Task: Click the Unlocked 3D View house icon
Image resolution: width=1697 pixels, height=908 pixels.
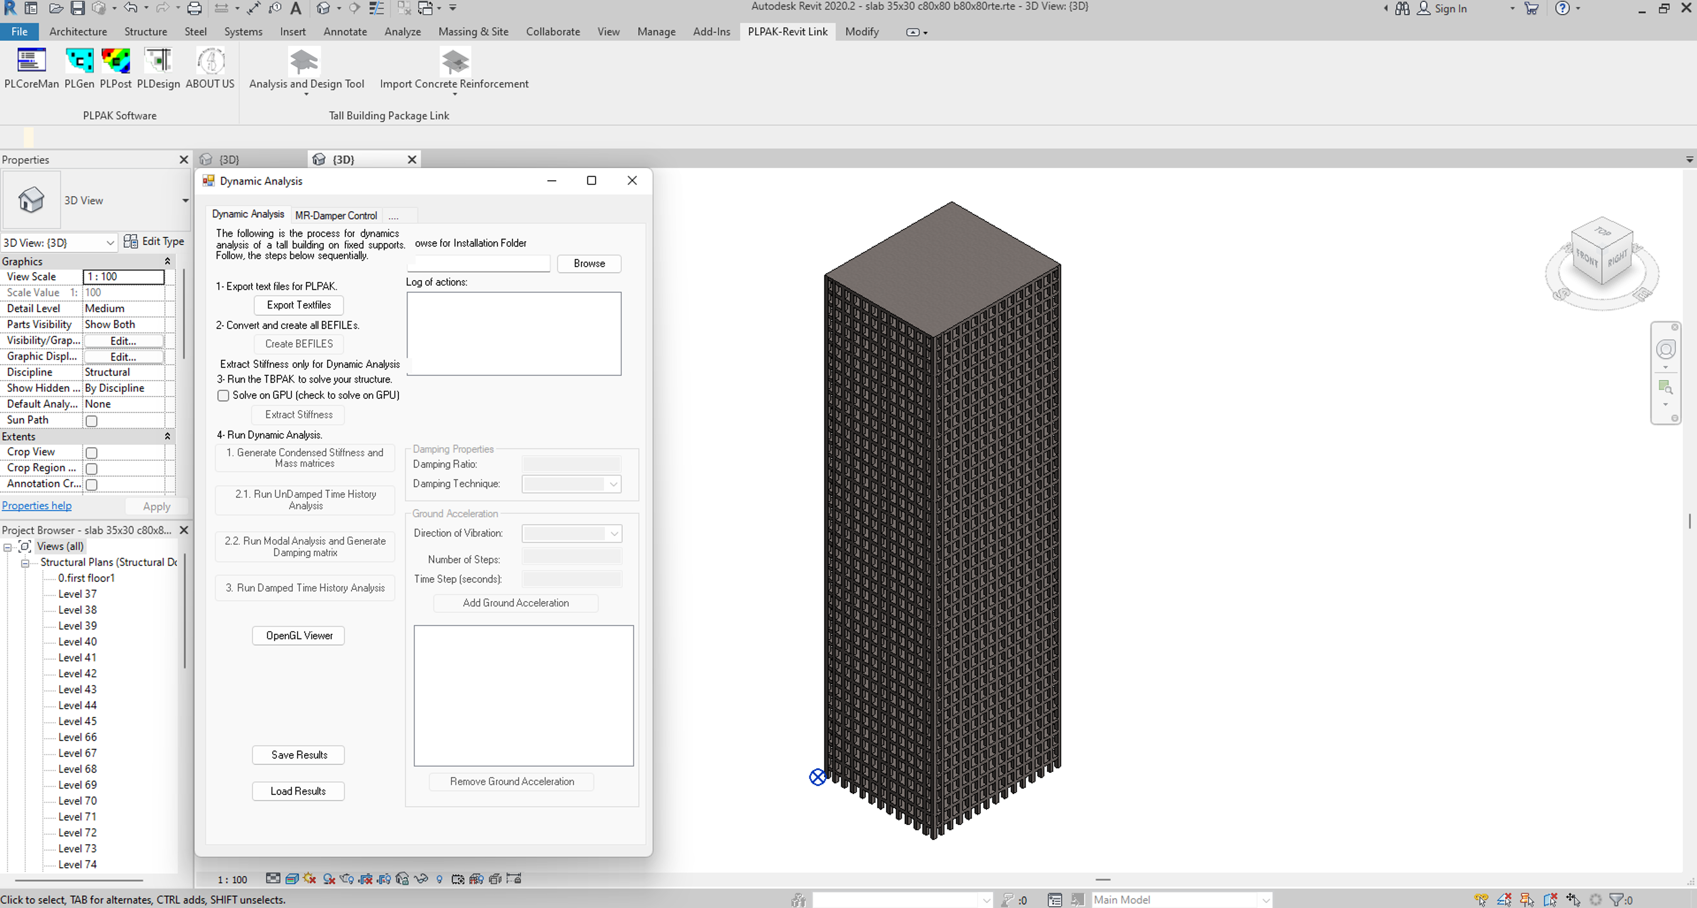Action: 403,878
